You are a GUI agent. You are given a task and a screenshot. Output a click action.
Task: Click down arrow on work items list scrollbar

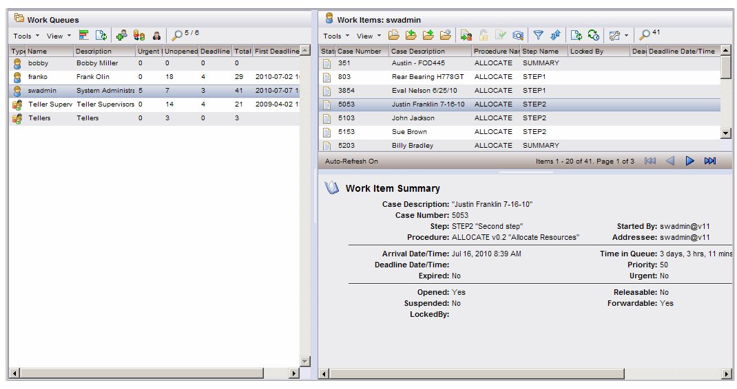click(x=725, y=132)
